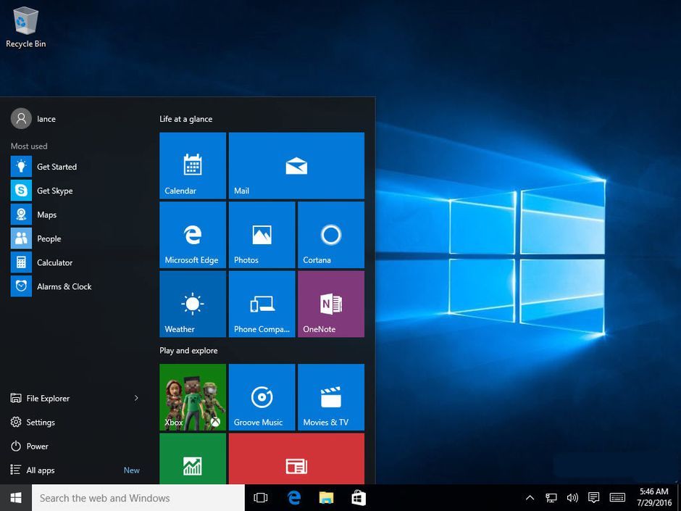
Task: Open Task View on the taskbar
Action: click(260, 498)
